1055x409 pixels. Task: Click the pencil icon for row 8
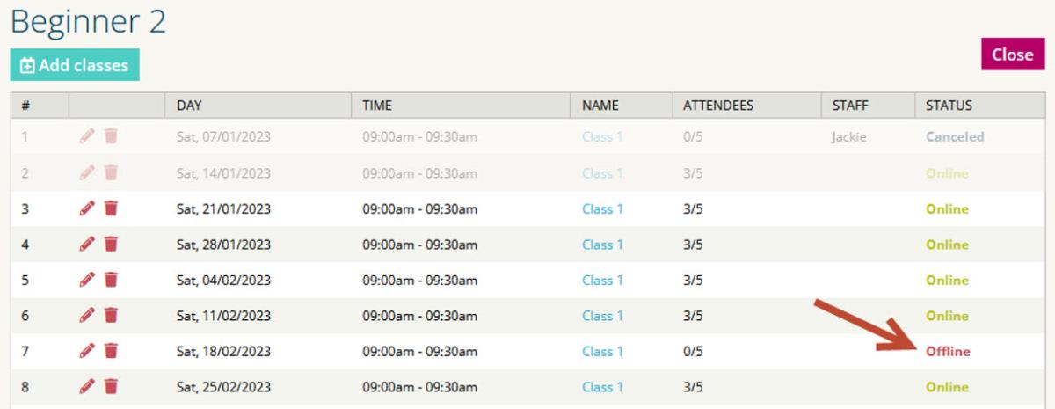(86, 386)
